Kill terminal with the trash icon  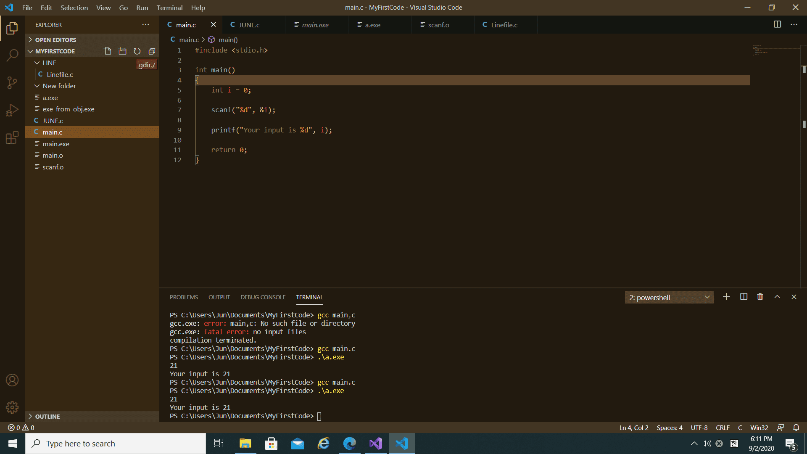(760, 297)
